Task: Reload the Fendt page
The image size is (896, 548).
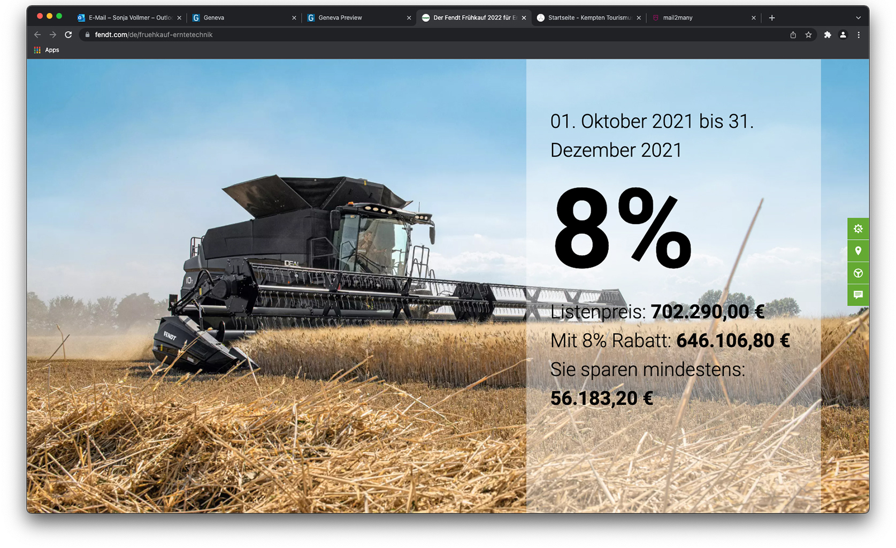Action: 68,35
